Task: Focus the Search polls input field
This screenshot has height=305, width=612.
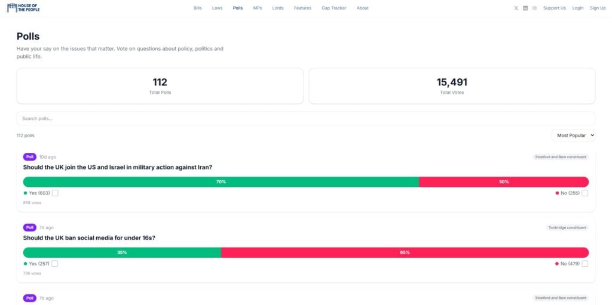Action: click(x=305, y=118)
